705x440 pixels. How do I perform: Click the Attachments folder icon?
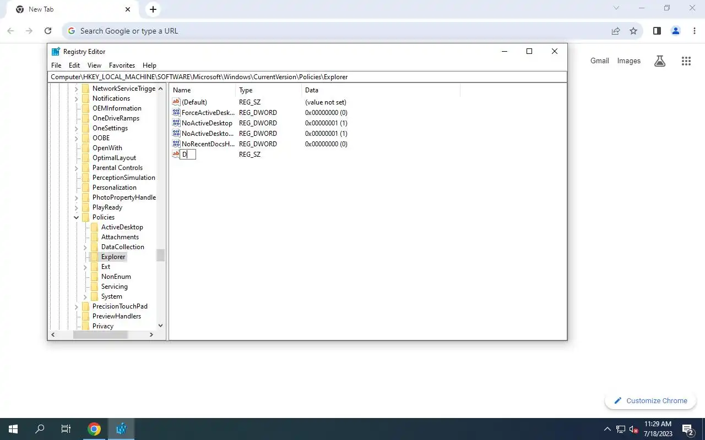coord(94,237)
